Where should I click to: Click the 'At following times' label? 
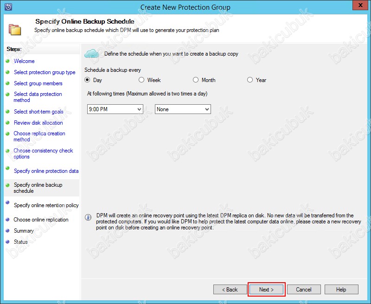pyautogui.click(x=147, y=94)
